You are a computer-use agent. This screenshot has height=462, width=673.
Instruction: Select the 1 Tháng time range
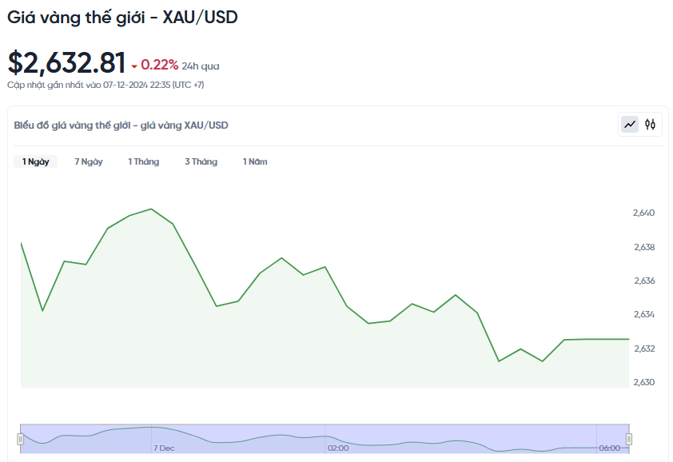(143, 161)
